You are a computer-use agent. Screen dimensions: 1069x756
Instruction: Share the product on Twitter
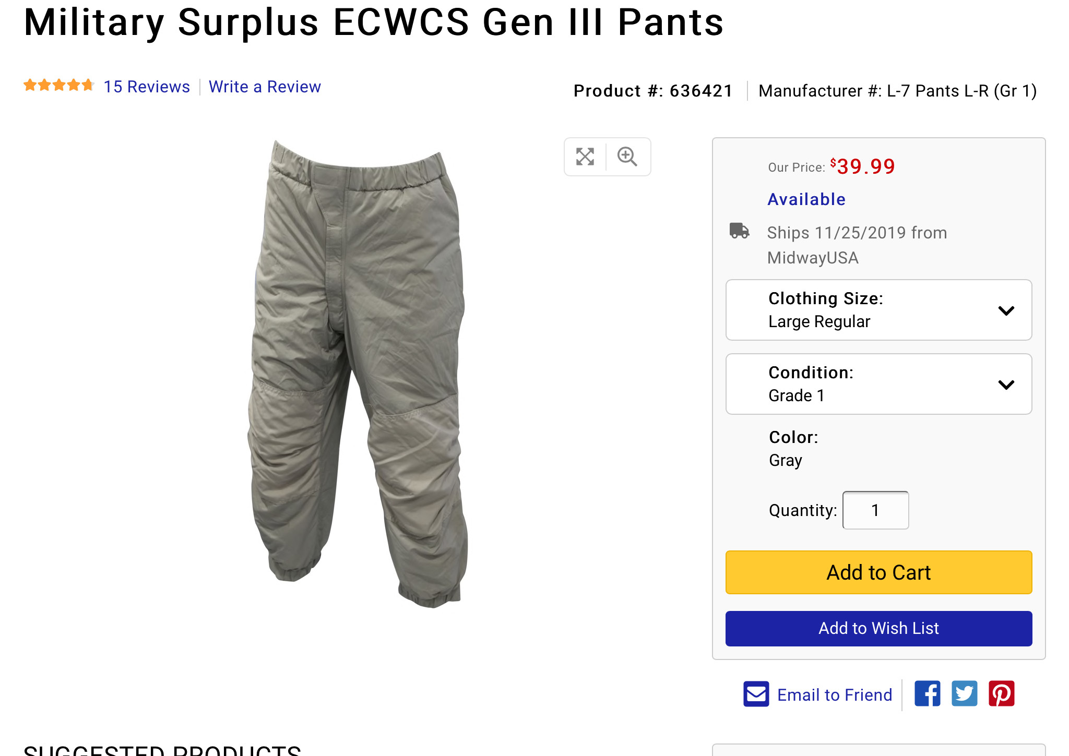point(965,693)
